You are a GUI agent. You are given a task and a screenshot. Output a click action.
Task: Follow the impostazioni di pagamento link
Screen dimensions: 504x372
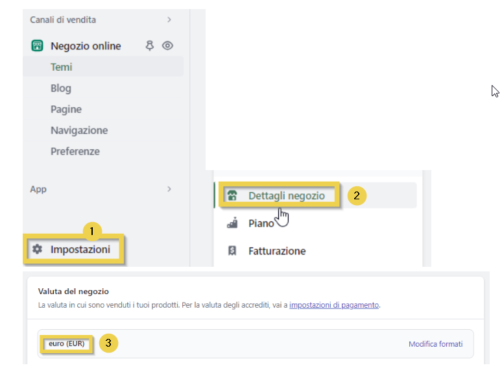333,304
